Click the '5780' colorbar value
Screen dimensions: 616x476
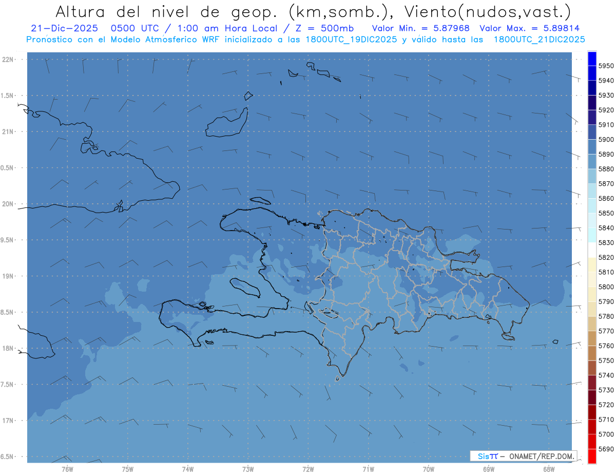(x=606, y=316)
